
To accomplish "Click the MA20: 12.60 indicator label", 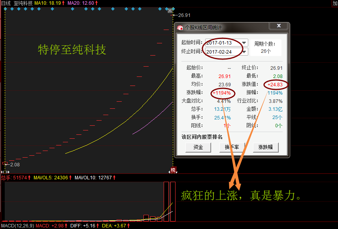I will point(83,3).
